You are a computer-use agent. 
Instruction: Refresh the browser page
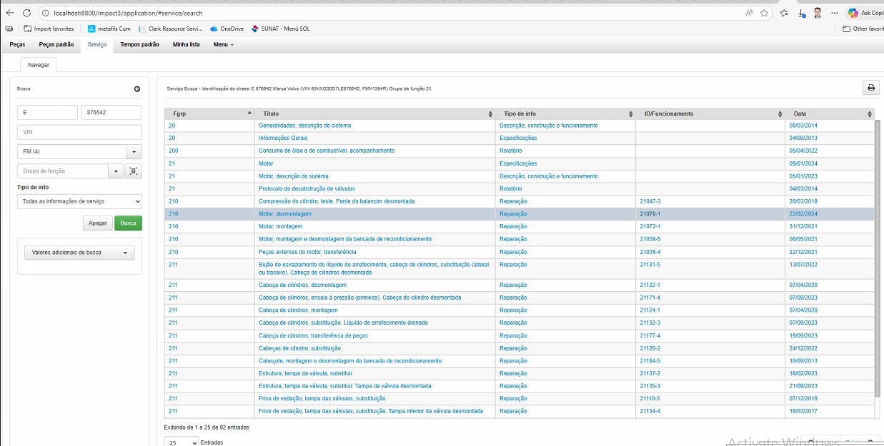(26, 13)
